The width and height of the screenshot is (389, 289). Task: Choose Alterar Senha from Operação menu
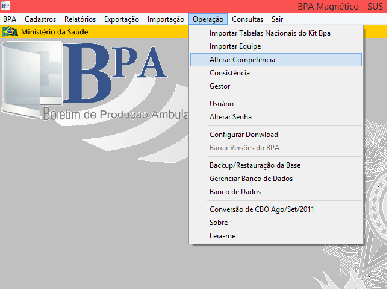coord(231,117)
